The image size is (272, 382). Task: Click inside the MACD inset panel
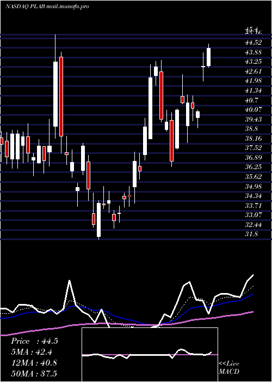coord(150,355)
